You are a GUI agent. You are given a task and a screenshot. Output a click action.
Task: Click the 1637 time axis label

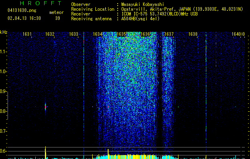coord(169,34)
